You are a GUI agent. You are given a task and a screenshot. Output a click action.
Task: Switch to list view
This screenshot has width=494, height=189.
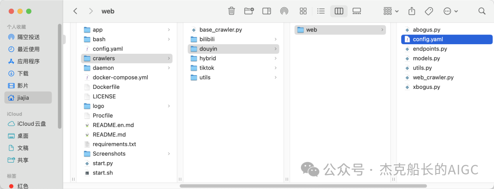click(321, 11)
